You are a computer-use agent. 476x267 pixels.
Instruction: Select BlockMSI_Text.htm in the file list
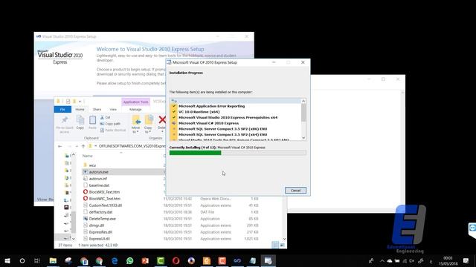pyautogui.click(x=104, y=192)
